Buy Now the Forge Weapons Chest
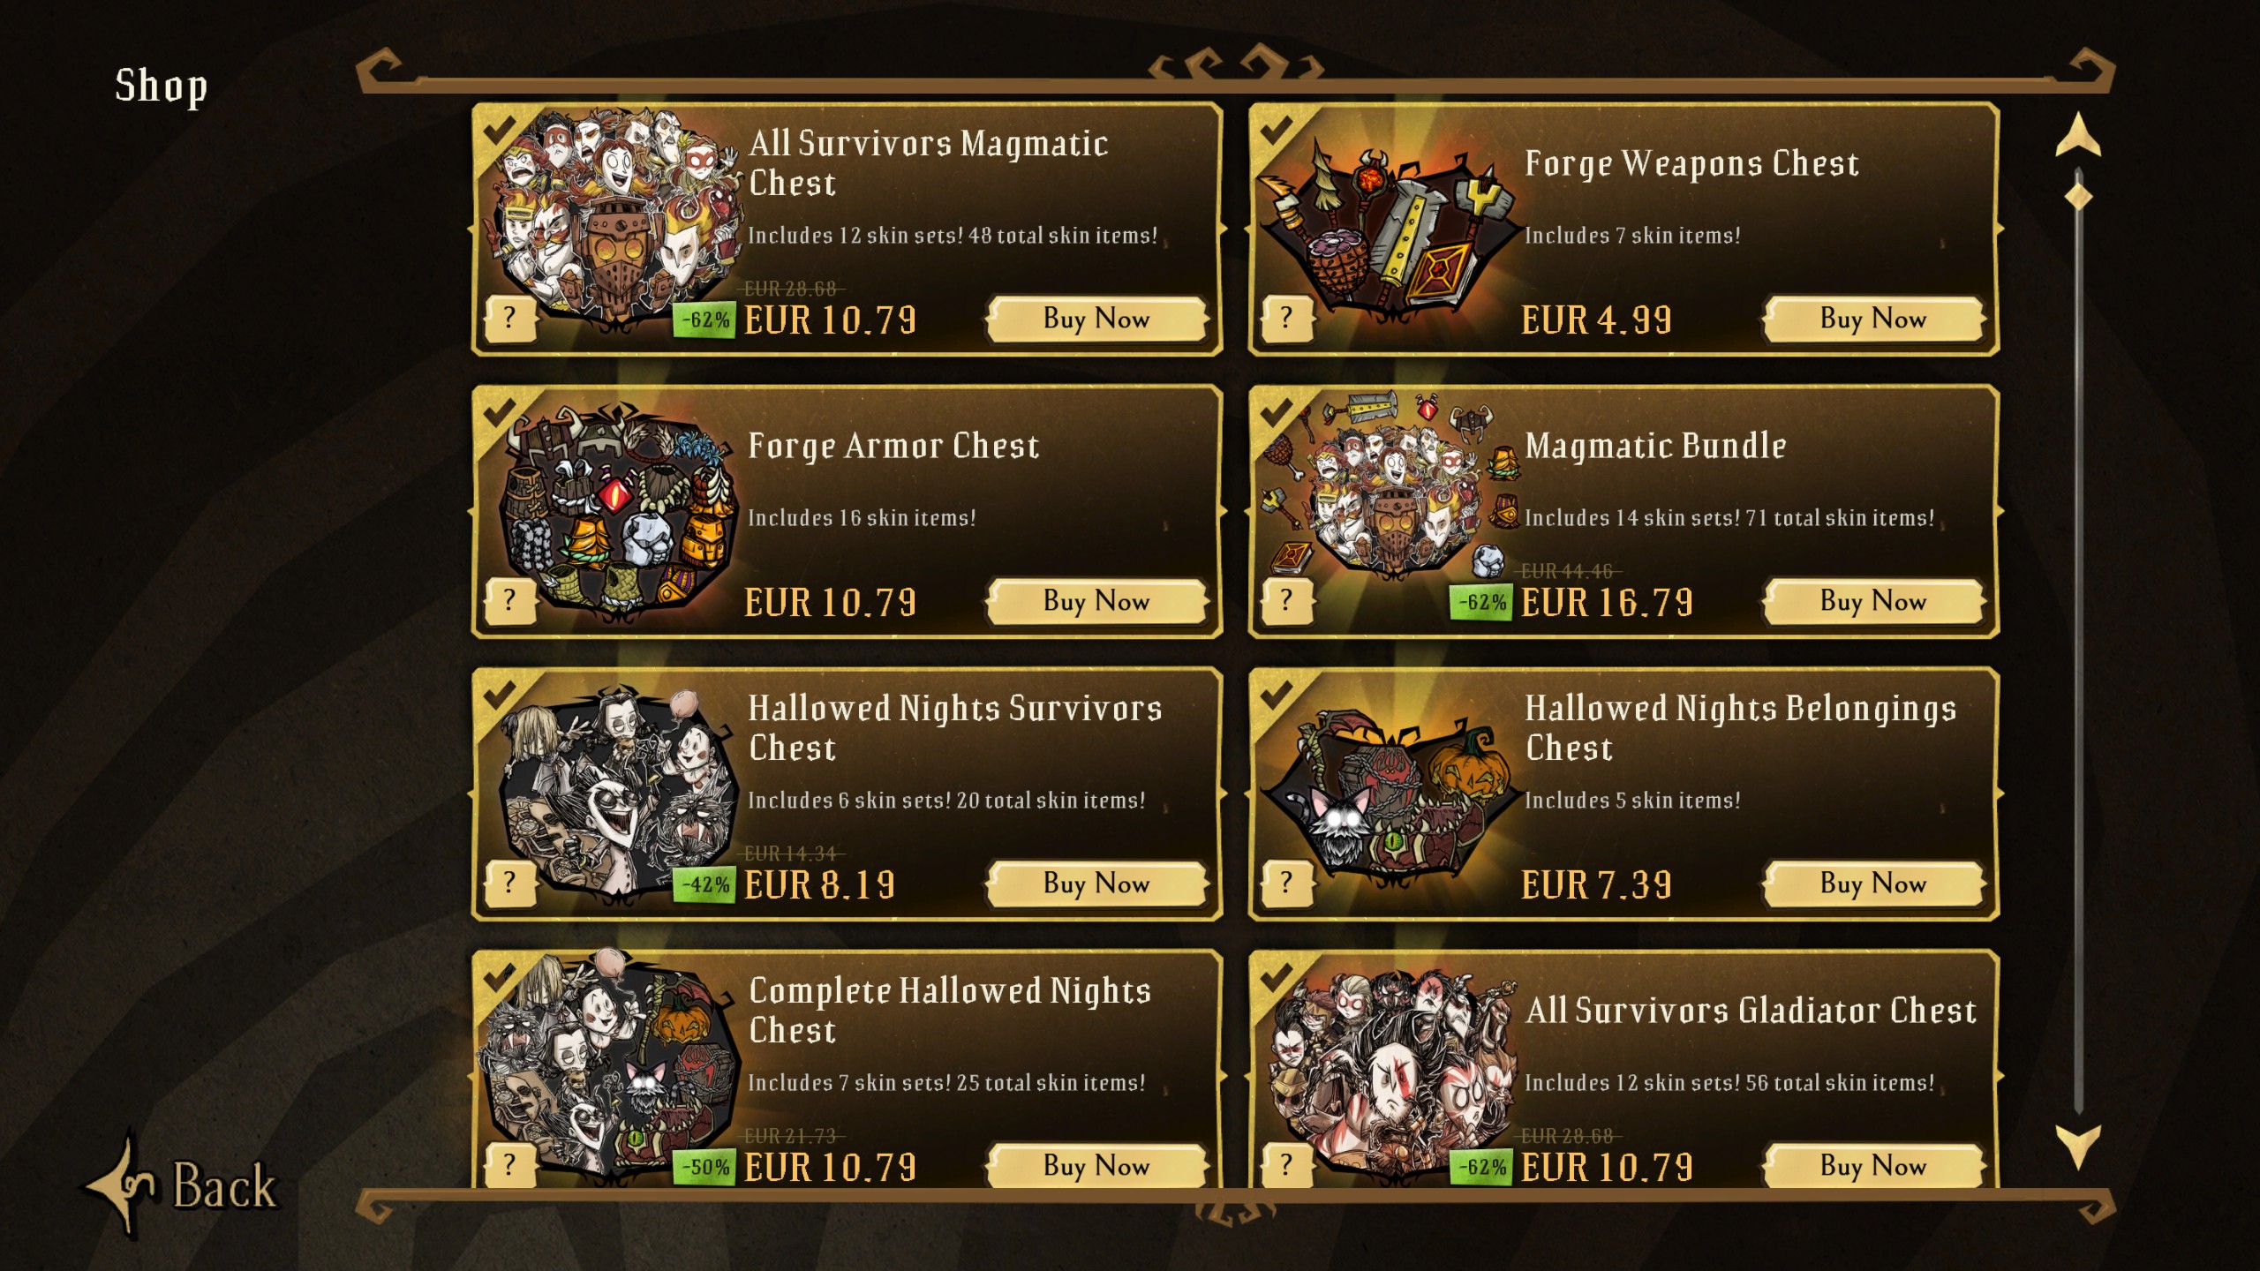This screenshot has width=2260, height=1271. tap(1873, 320)
